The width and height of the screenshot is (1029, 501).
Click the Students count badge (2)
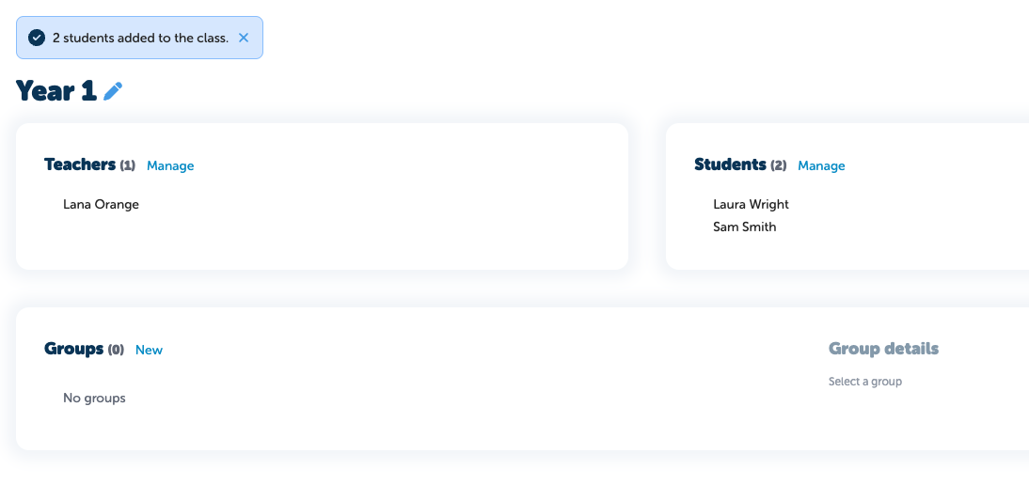pyautogui.click(x=778, y=166)
